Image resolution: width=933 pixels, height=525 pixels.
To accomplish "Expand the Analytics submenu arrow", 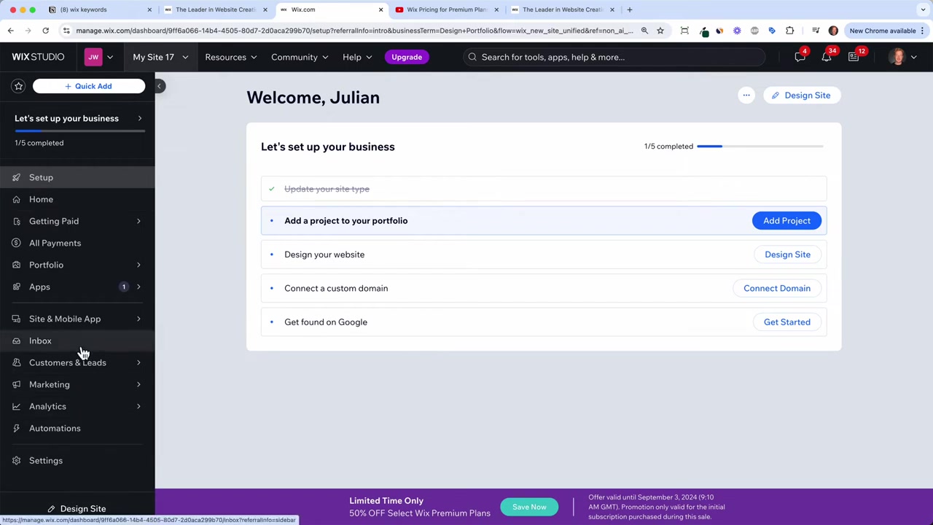I will tap(138, 406).
